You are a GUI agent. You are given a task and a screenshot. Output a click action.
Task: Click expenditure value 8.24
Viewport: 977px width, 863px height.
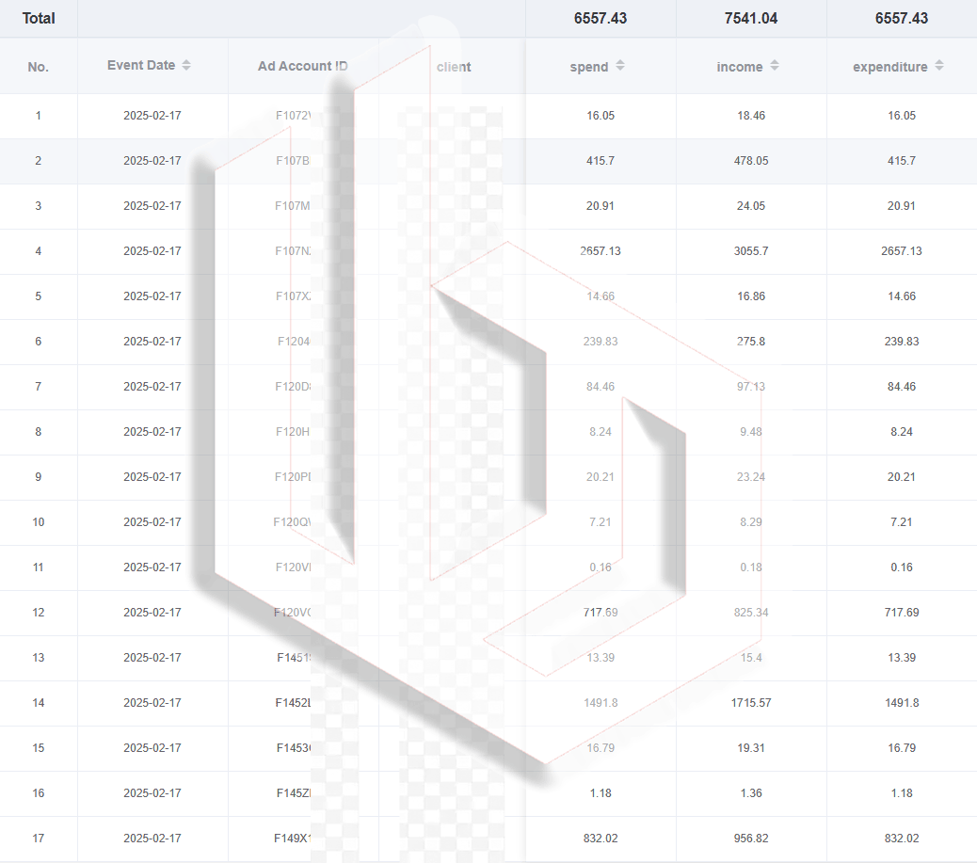[902, 432]
